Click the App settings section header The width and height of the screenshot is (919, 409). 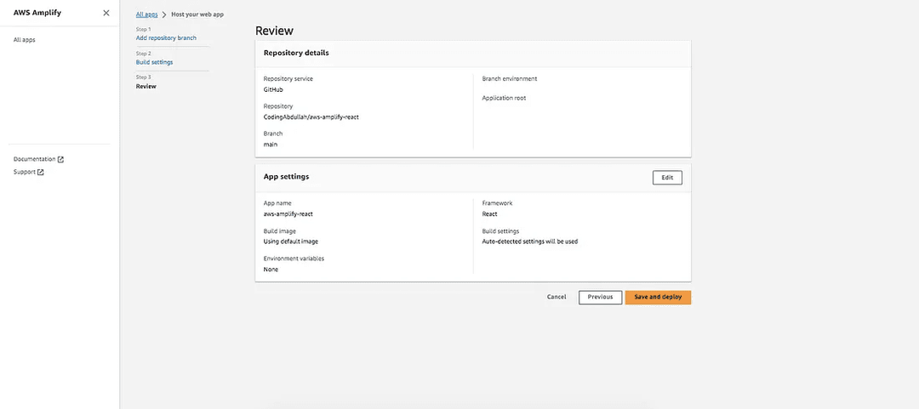pyautogui.click(x=286, y=177)
